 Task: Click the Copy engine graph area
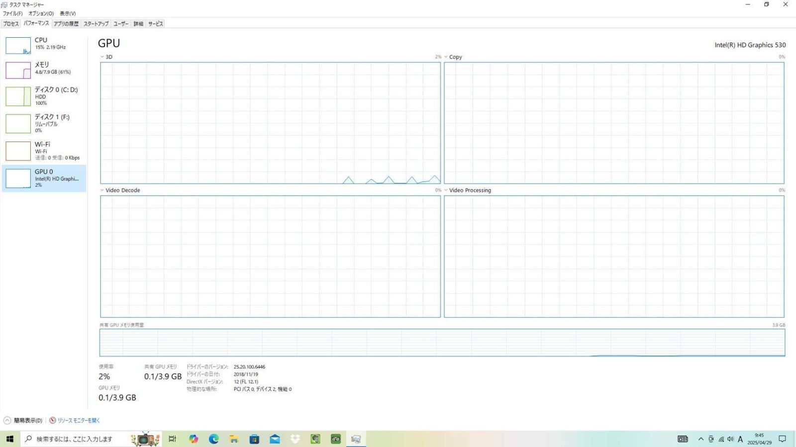(x=614, y=123)
